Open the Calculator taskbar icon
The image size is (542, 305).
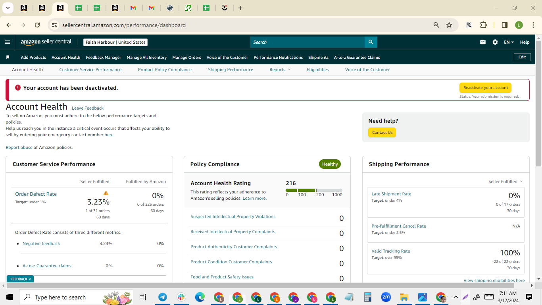coord(367,297)
